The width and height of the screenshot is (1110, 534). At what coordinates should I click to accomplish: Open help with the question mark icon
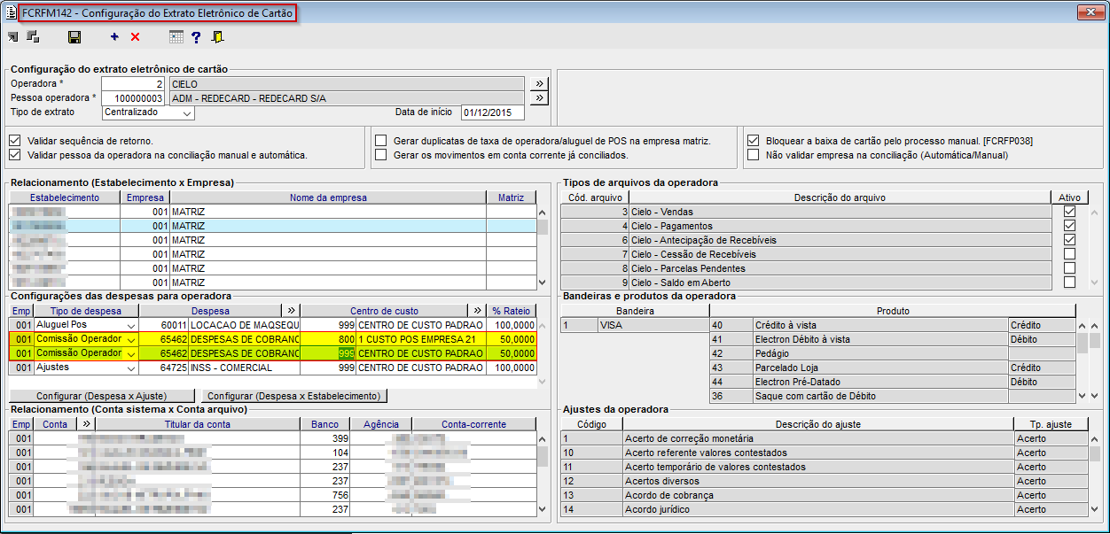[197, 37]
